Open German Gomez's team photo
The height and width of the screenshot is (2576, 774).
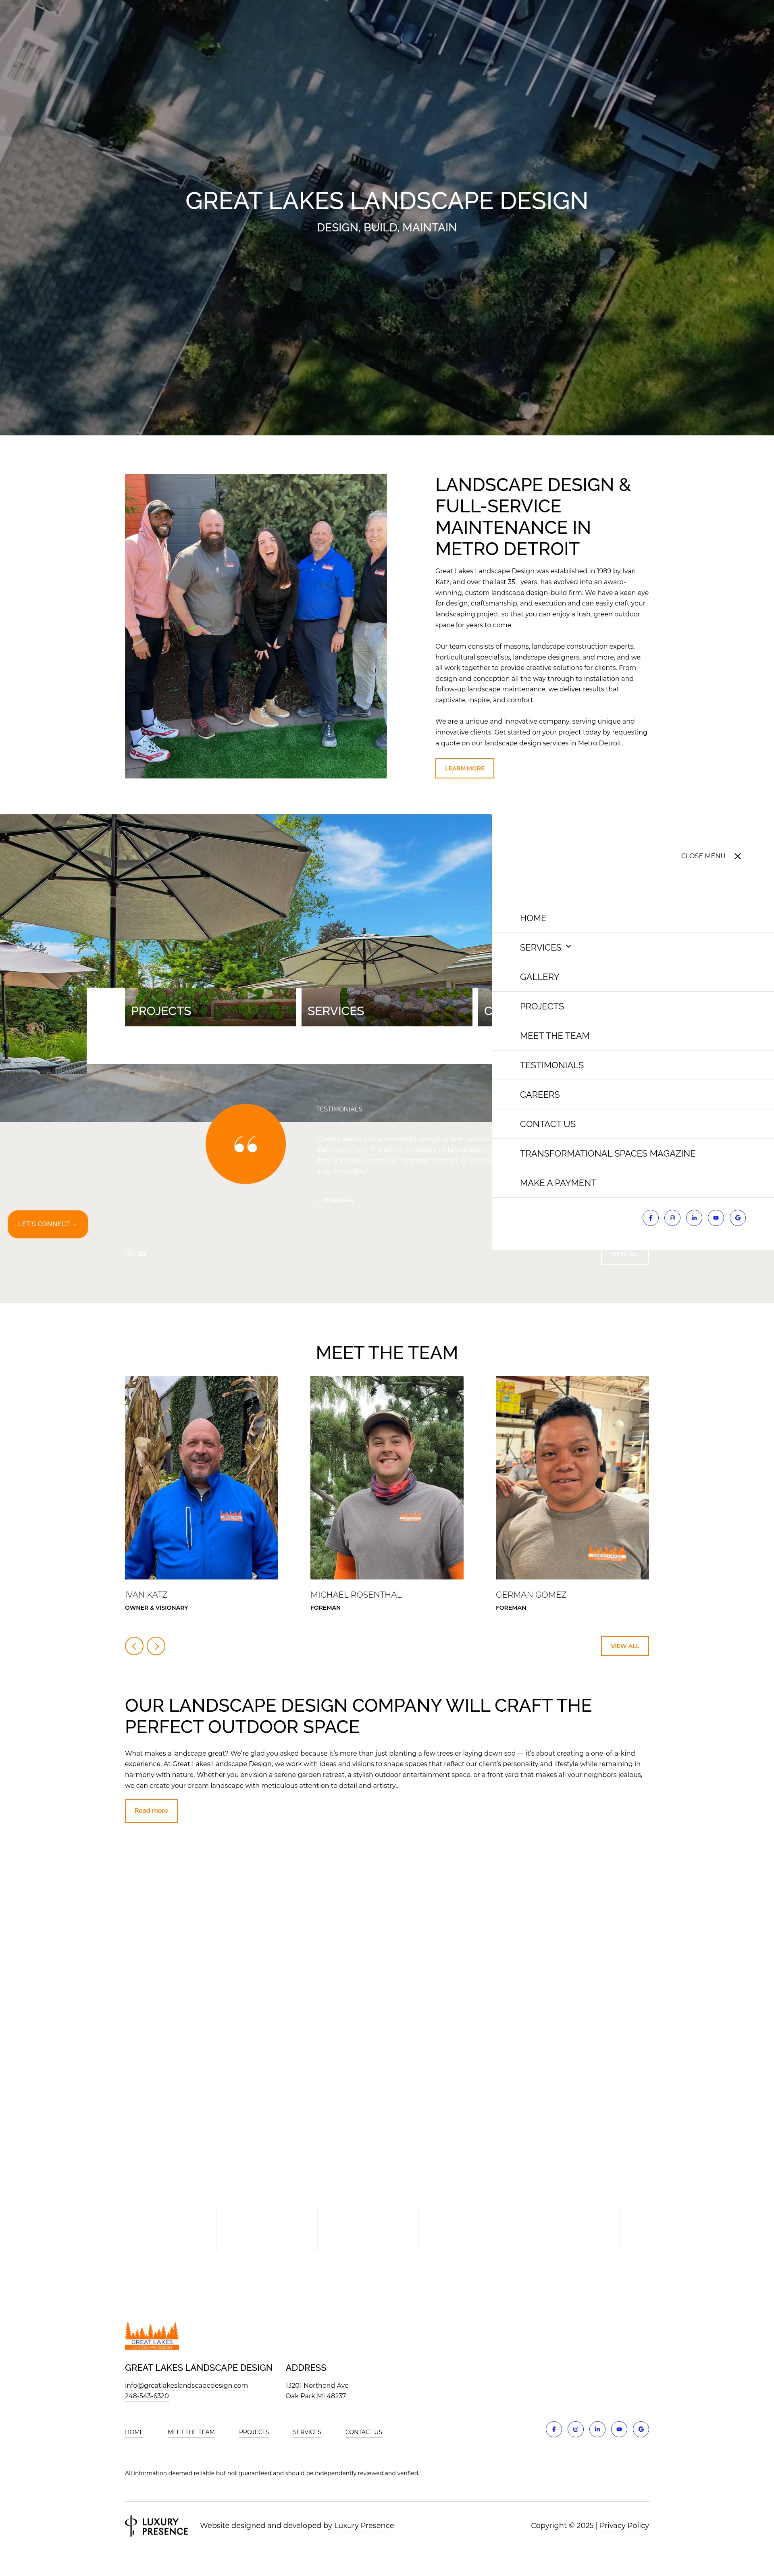(x=572, y=1477)
